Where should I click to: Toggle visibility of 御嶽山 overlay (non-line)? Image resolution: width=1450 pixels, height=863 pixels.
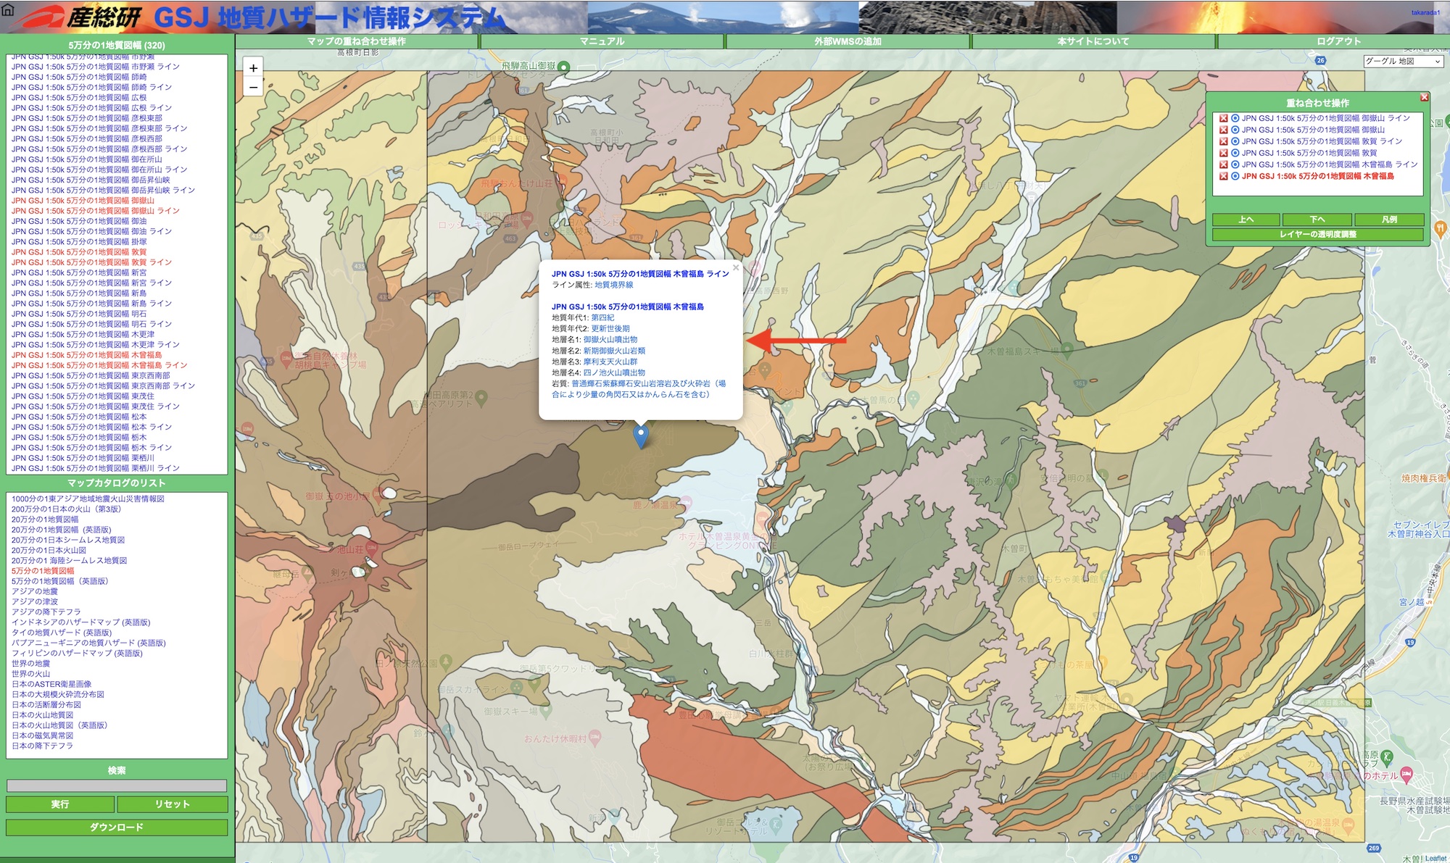pos(1235,130)
